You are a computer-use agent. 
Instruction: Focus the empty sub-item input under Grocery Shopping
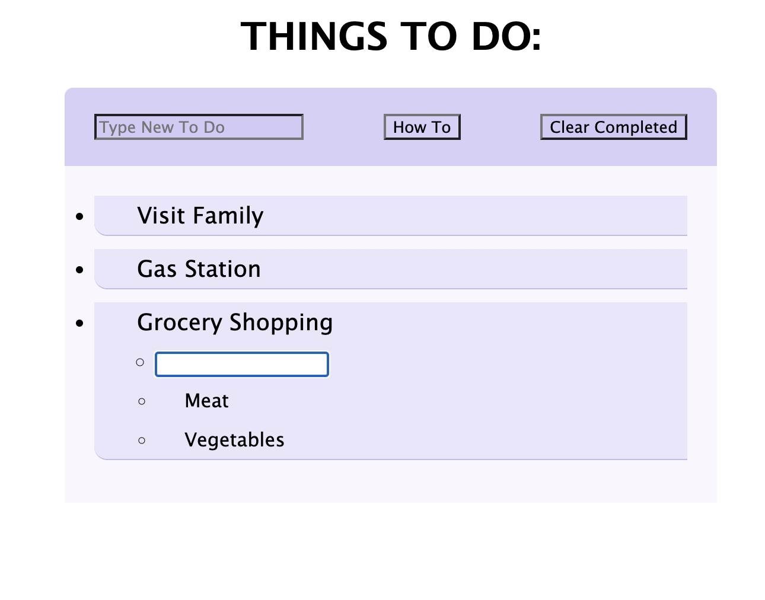pyautogui.click(x=242, y=364)
